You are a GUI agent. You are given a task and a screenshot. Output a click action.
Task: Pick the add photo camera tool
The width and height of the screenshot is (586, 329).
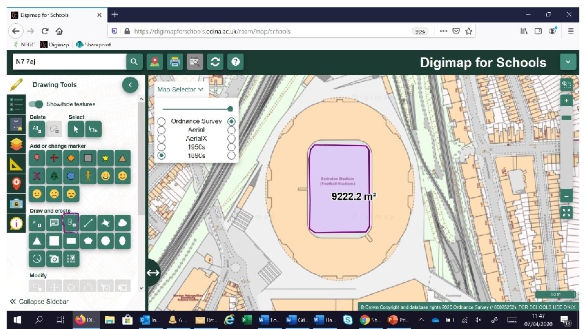pyautogui.click(x=54, y=258)
